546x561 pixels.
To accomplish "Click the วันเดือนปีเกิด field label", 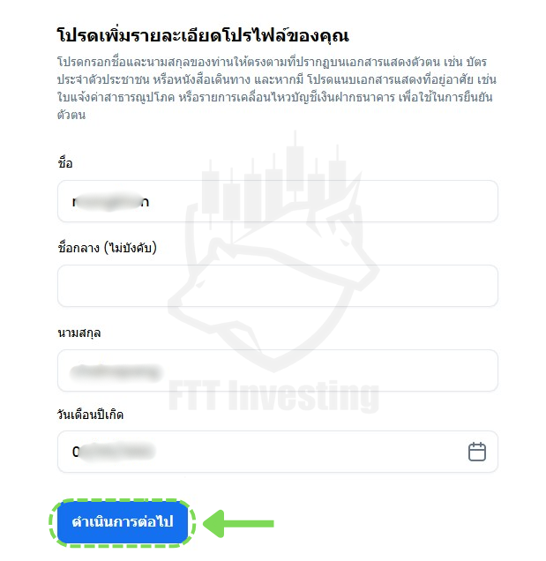I will coord(90,415).
